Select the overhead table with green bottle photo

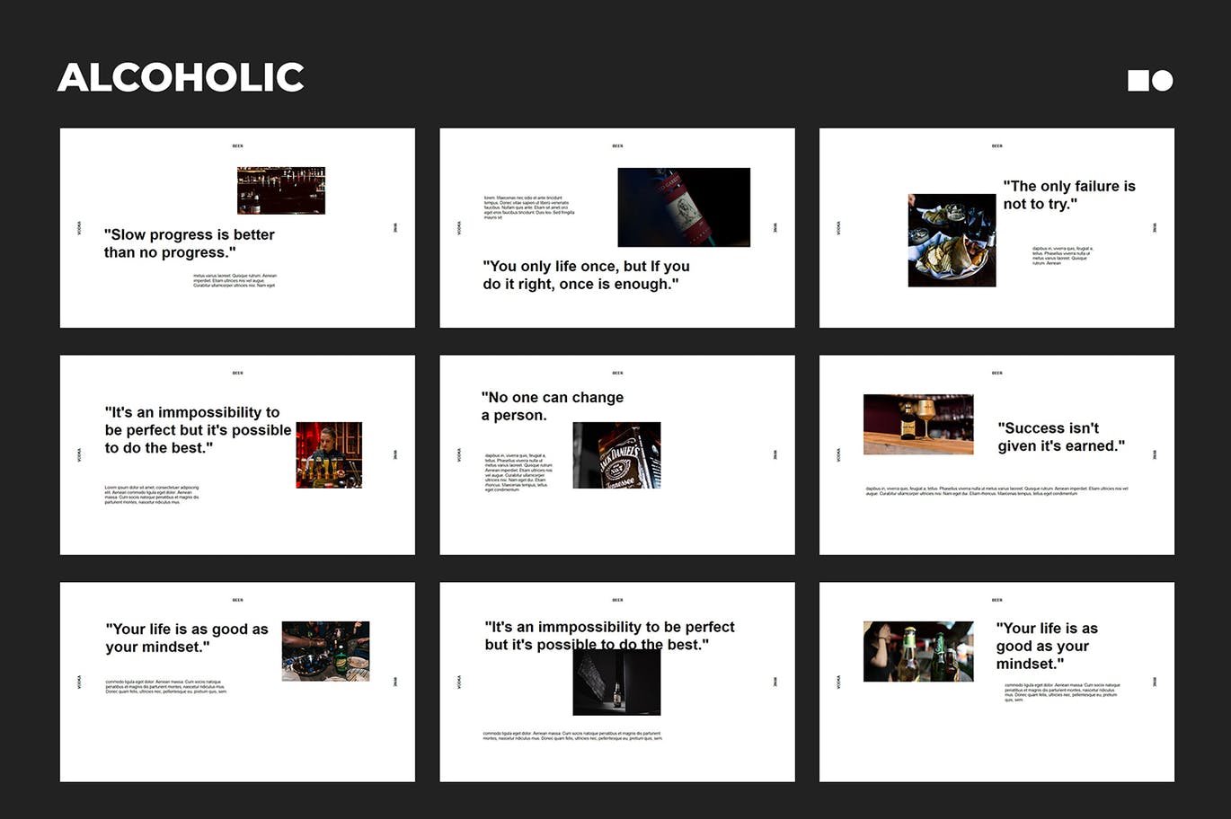tap(325, 651)
